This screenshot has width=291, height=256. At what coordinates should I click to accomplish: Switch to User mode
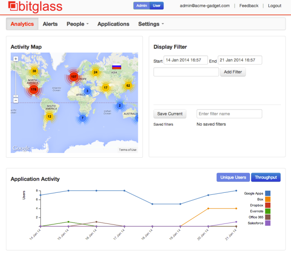157,6
